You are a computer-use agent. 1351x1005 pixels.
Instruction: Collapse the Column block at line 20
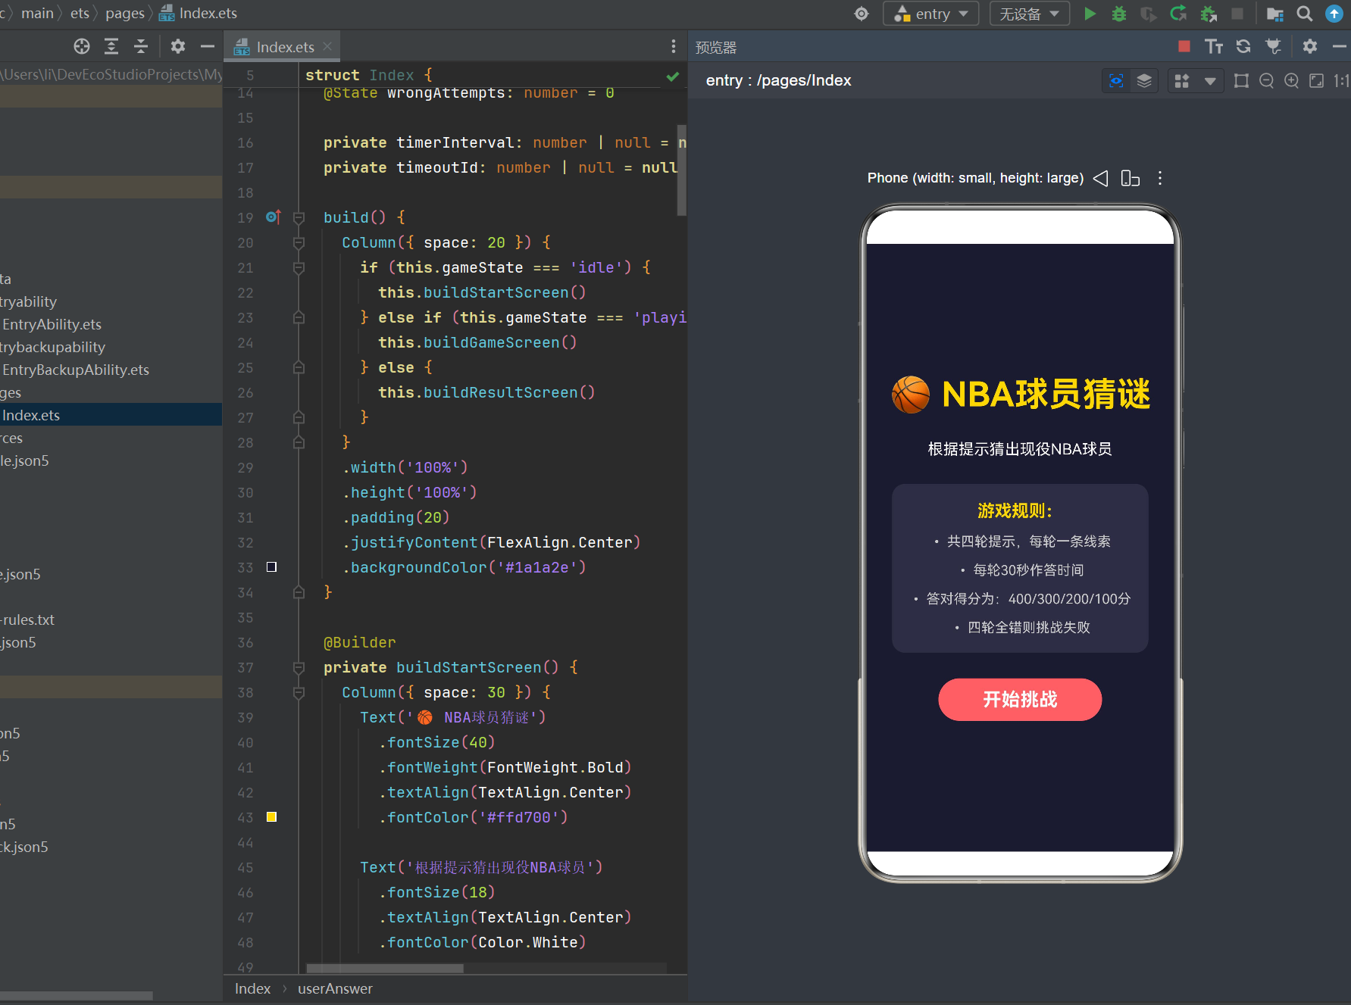pyautogui.click(x=299, y=243)
